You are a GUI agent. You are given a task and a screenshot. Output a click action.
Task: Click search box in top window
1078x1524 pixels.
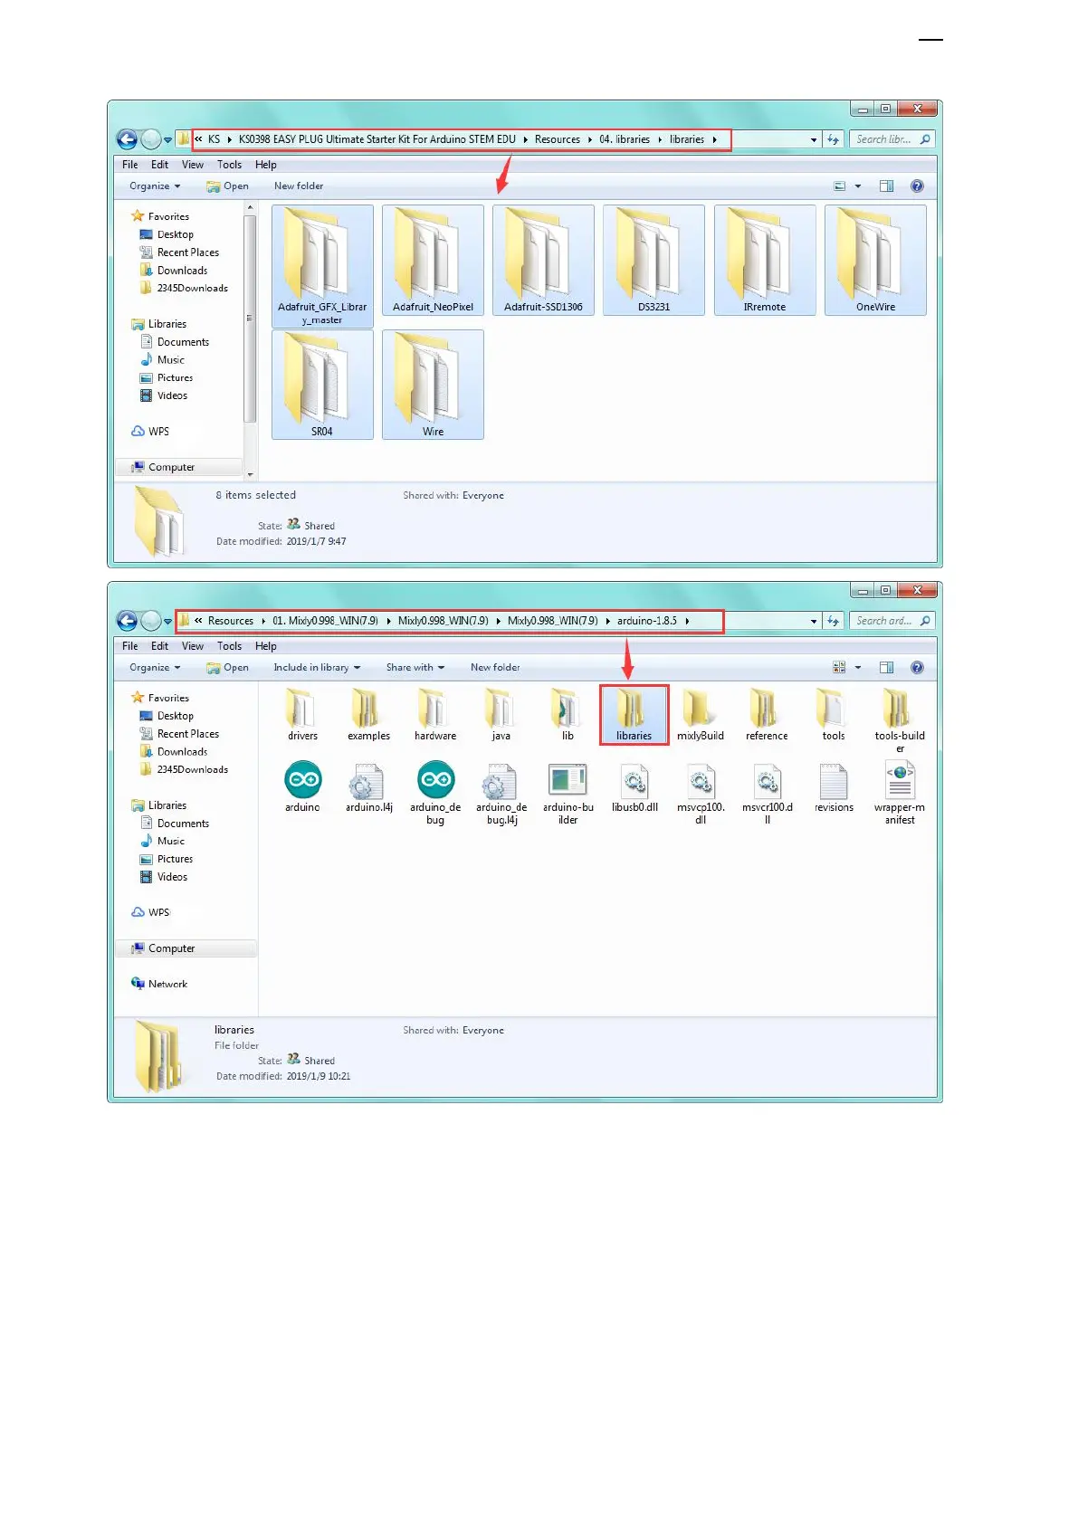tap(892, 139)
